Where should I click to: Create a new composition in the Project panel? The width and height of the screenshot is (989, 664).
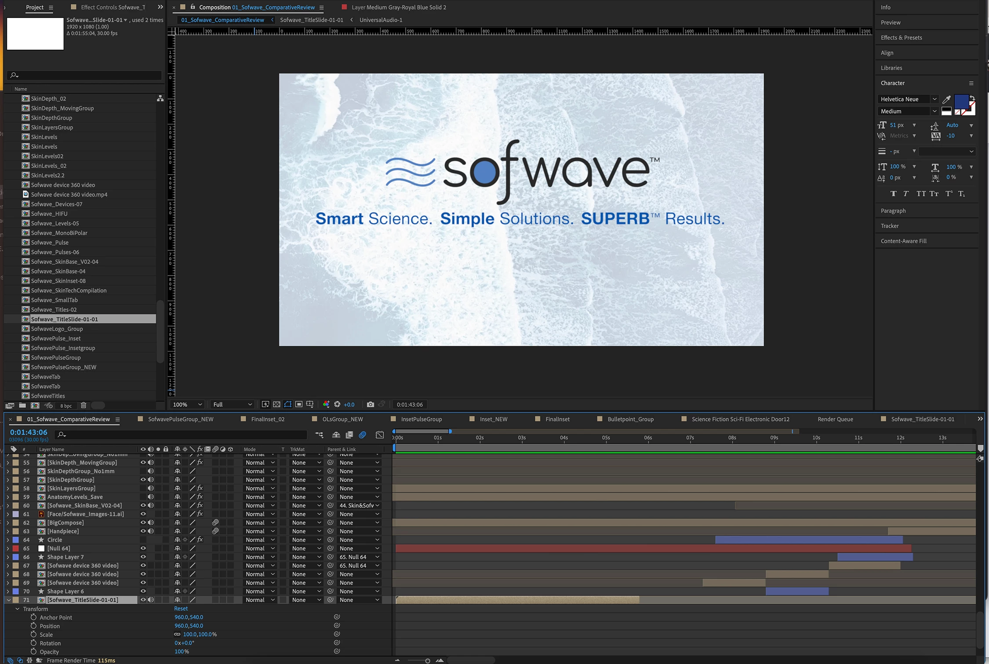click(35, 405)
